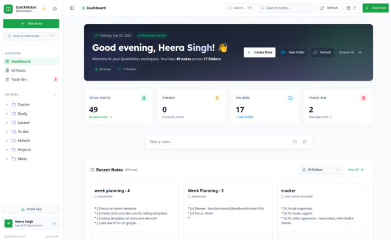Click palette icon in Take a note box
Viewport: 391px width, 240px height.
(304, 142)
